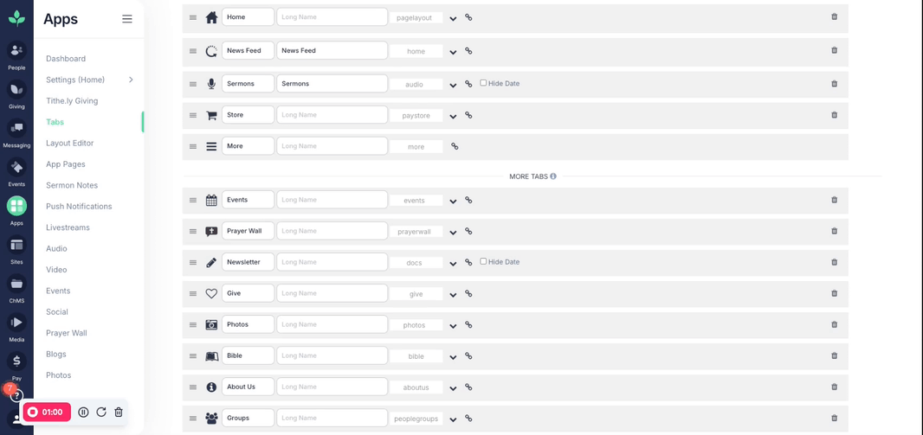
Task: Enable Hide Date for the Newsletter tab
Action: pos(483,261)
